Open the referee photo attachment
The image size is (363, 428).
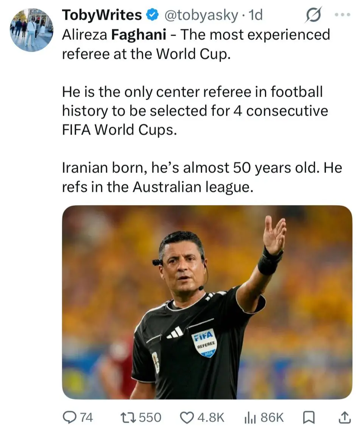(207, 302)
